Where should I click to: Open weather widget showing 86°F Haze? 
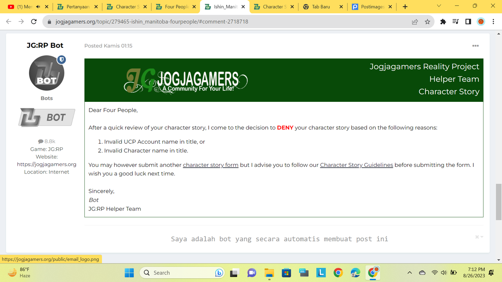click(x=19, y=273)
